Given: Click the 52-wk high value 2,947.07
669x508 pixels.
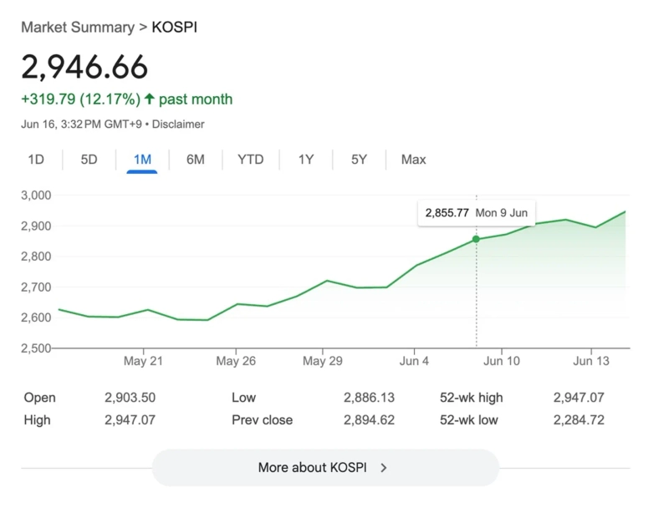Looking at the screenshot, I should click(x=578, y=398).
